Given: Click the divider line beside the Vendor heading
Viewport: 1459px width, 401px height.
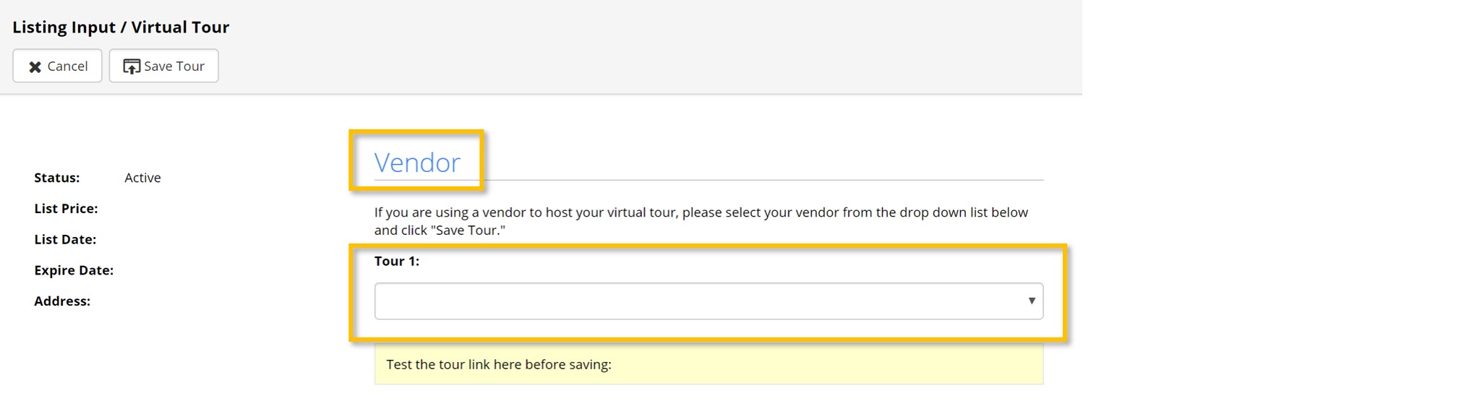Looking at the screenshot, I should pyautogui.click(x=759, y=180).
